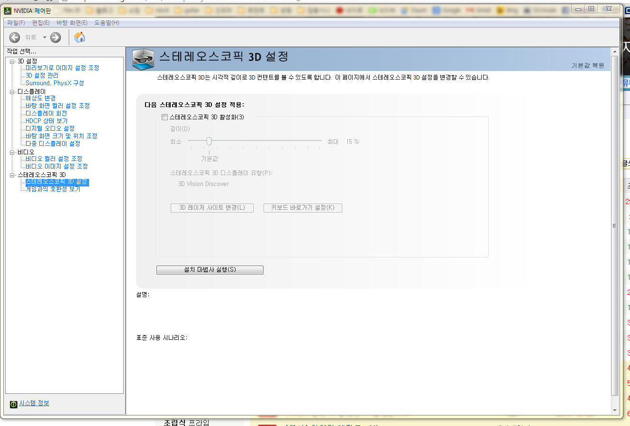Open the Back history dropdown arrow
The image size is (630, 426).
point(45,37)
